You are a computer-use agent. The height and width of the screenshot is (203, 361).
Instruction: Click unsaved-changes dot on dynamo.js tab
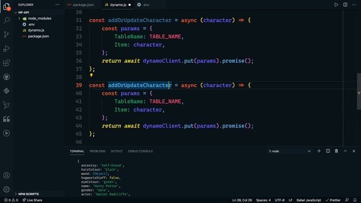coord(130,5)
